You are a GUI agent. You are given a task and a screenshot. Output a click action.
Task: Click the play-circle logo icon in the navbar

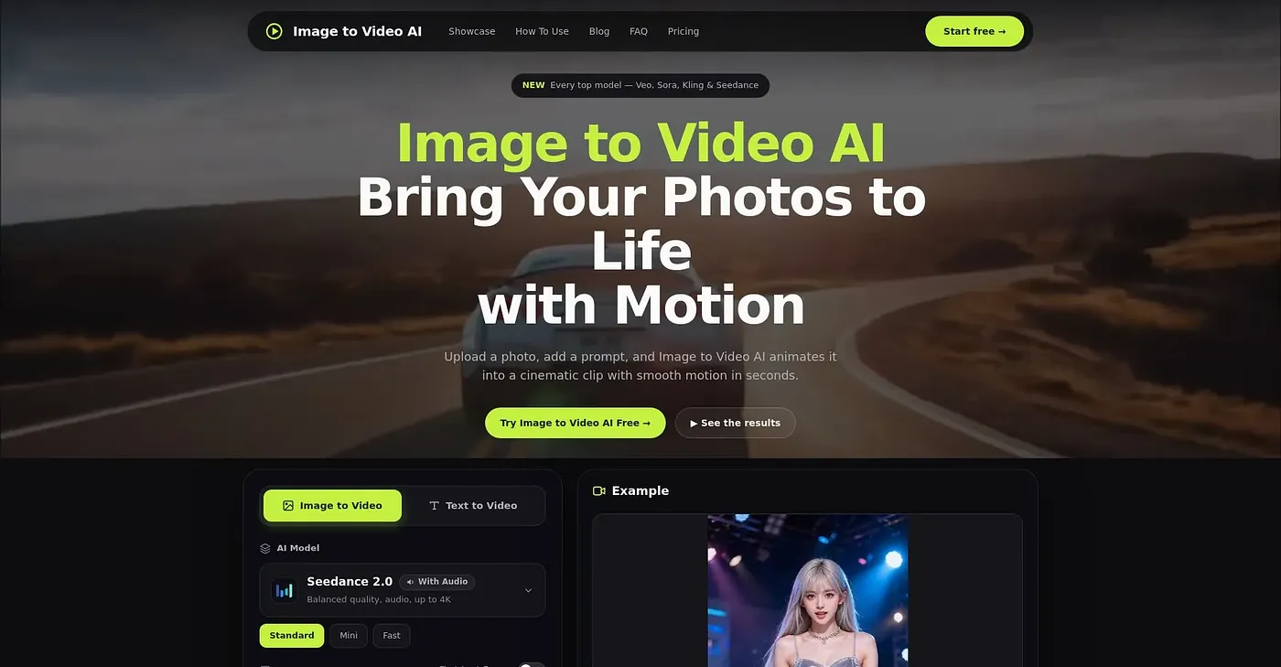[274, 31]
